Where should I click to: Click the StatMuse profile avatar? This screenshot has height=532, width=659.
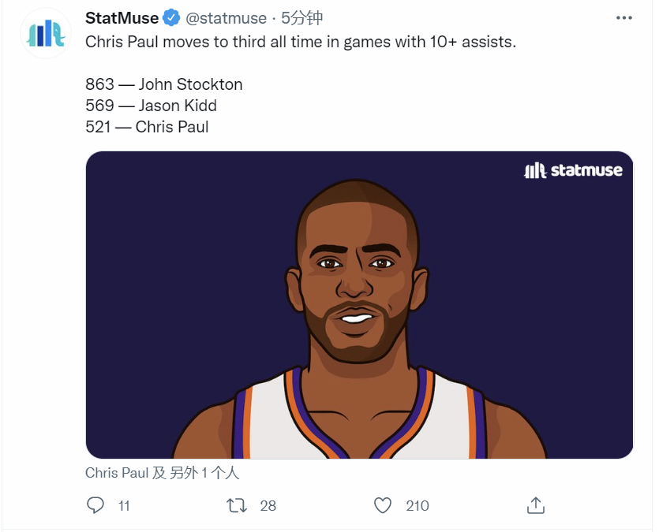[46, 33]
